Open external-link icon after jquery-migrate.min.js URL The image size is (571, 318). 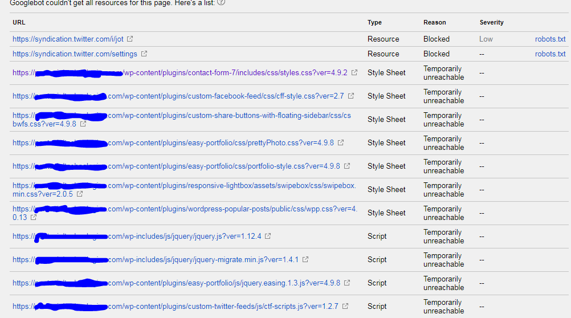tap(305, 260)
